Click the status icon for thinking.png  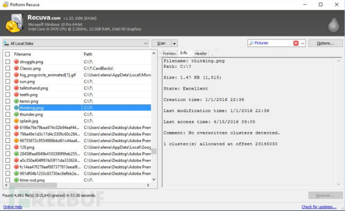pyautogui.click(x=16, y=108)
